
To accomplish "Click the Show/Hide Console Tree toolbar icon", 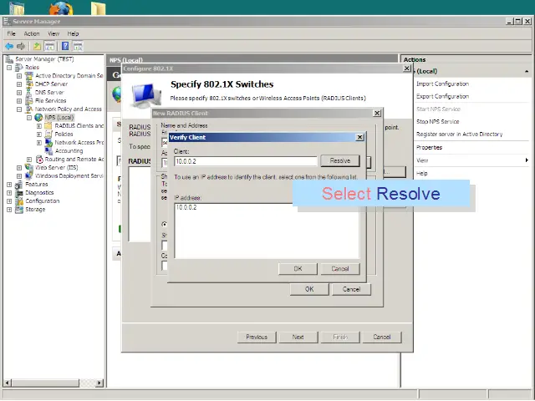I will [49, 46].
